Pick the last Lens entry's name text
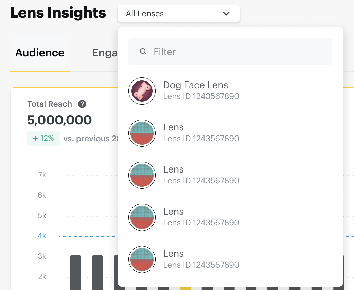 tap(174, 254)
